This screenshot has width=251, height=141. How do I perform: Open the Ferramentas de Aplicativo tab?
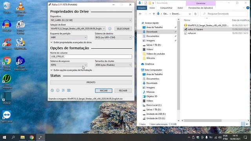[200, 8]
